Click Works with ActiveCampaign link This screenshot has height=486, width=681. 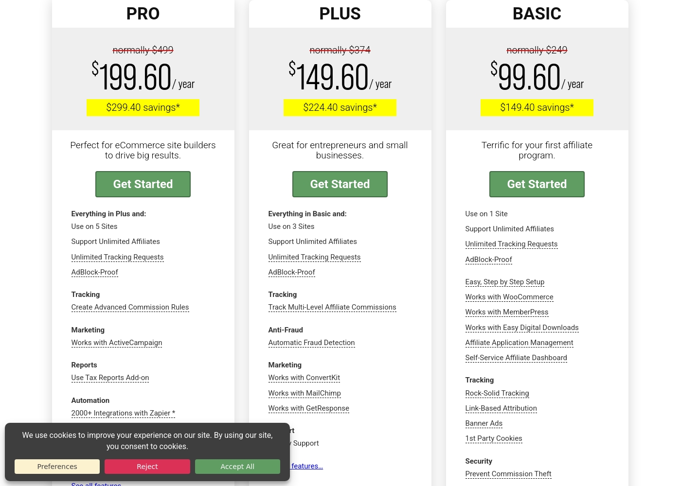tap(117, 343)
